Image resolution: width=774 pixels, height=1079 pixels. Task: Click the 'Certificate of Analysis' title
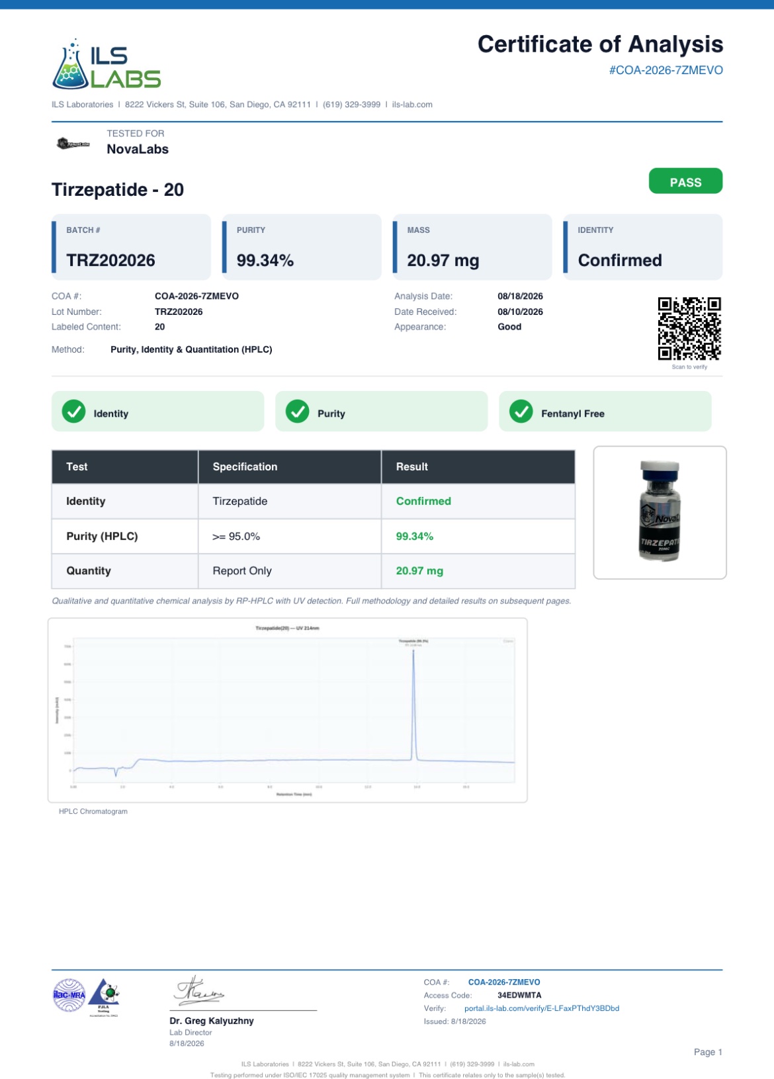(600, 44)
